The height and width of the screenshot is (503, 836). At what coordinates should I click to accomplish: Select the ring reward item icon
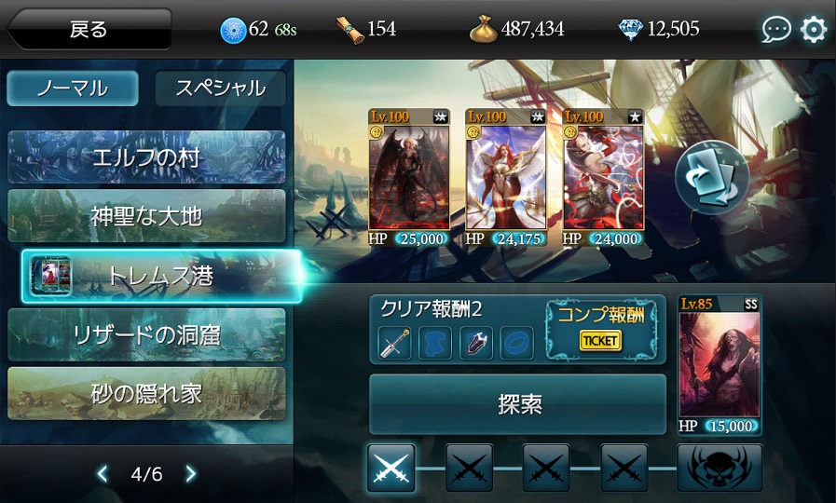pos(516,343)
